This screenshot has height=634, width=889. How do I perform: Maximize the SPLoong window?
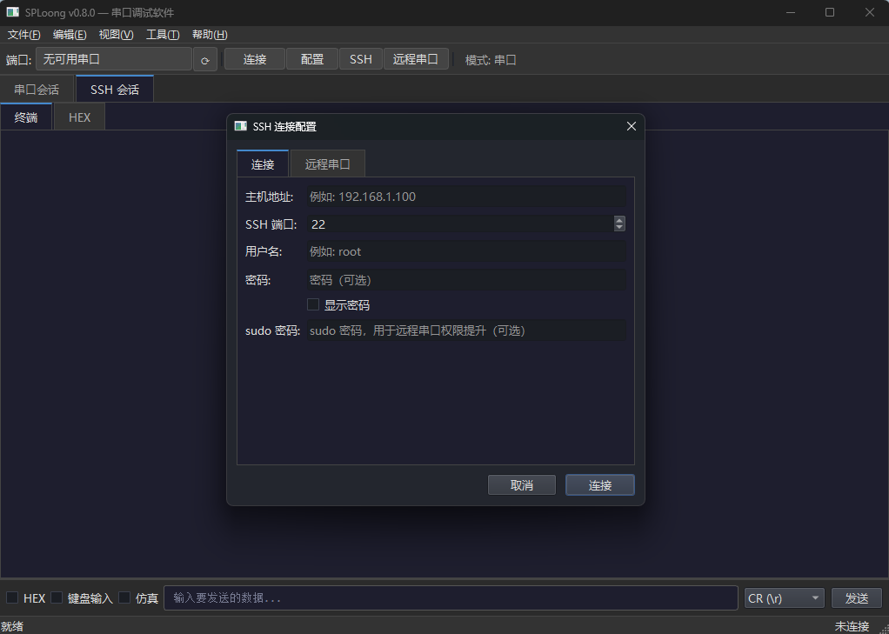tap(830, 12)
